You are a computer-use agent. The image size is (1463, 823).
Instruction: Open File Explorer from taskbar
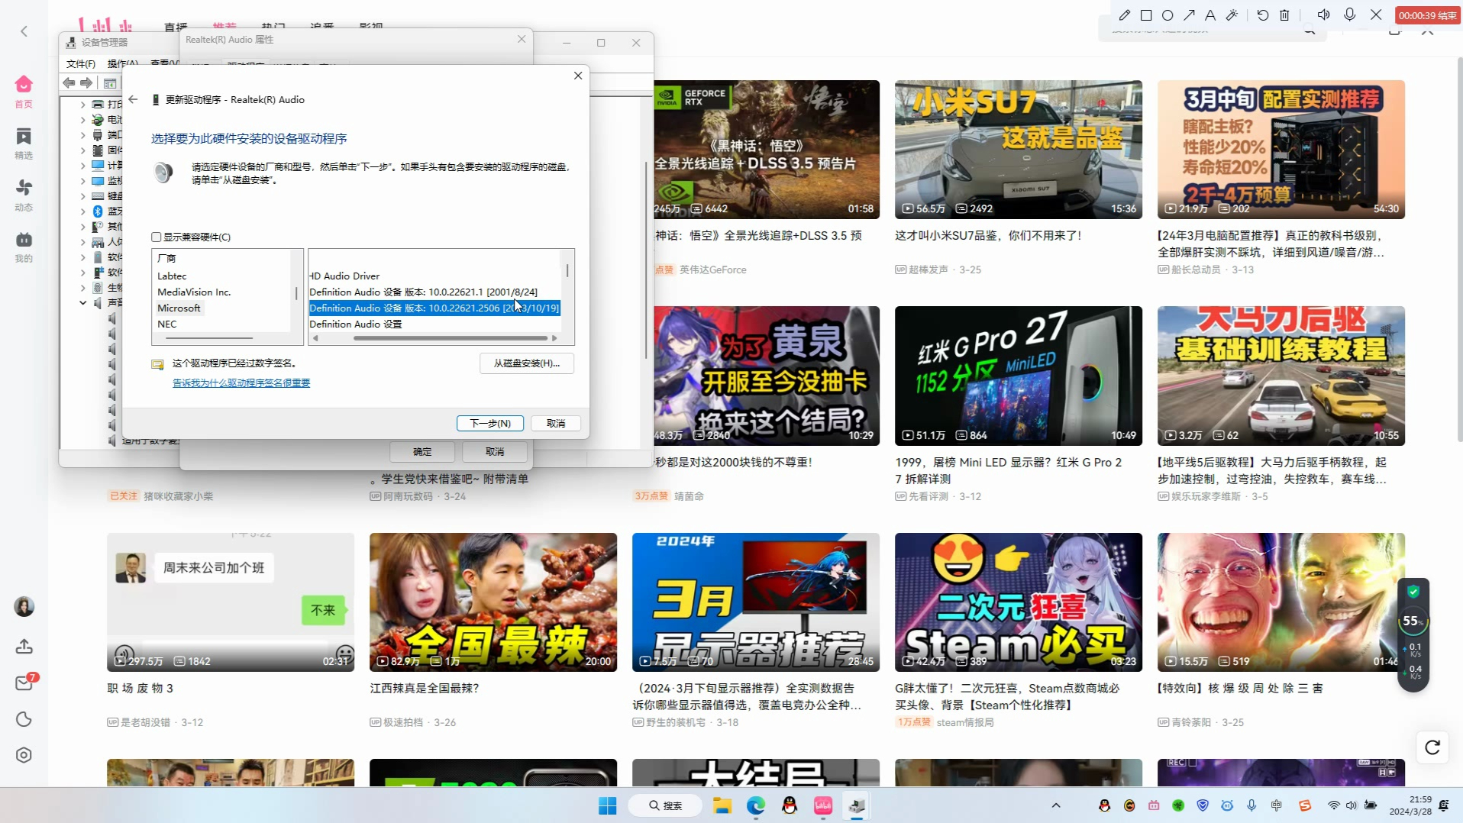tap(722, 805)
